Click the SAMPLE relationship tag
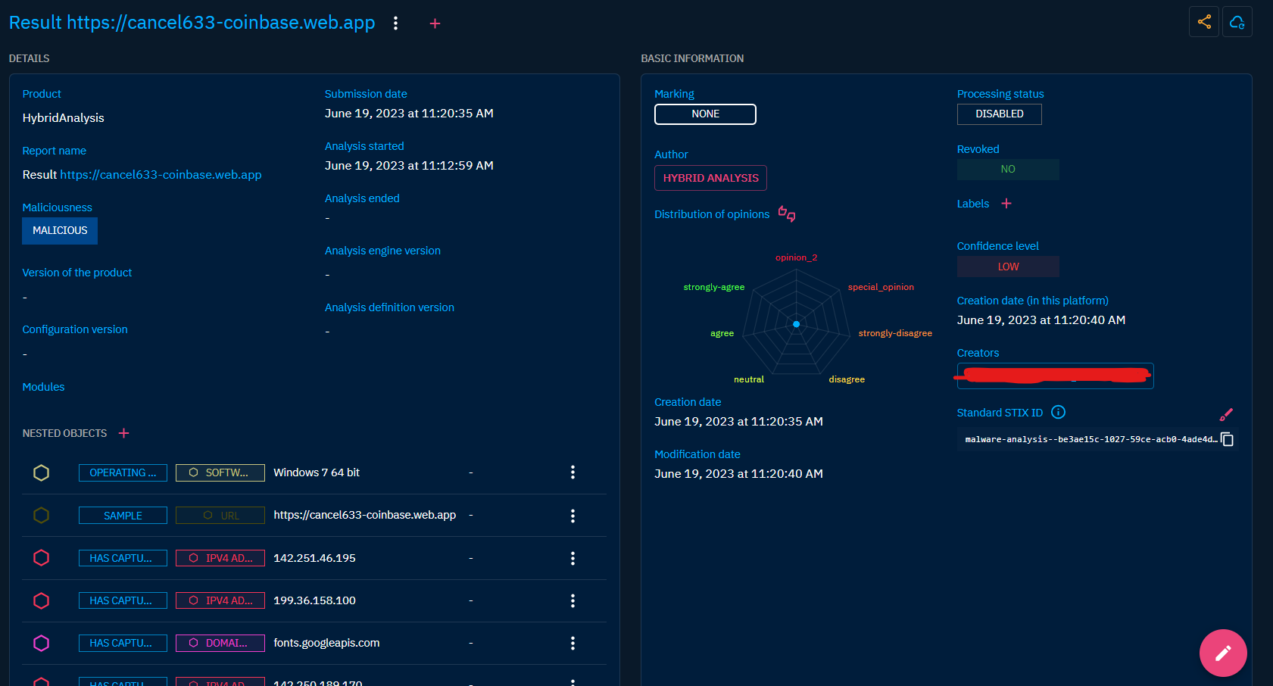This screenshot has height=686, width=1273. point(123,516)
